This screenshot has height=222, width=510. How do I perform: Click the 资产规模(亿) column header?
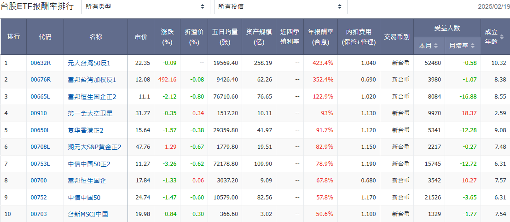(x=259, y=37)
